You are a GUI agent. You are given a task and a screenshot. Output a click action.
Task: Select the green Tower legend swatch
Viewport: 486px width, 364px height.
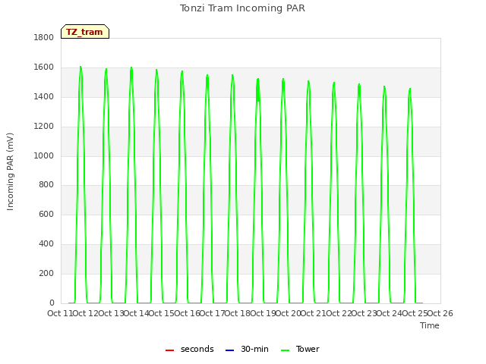[286, 350]
